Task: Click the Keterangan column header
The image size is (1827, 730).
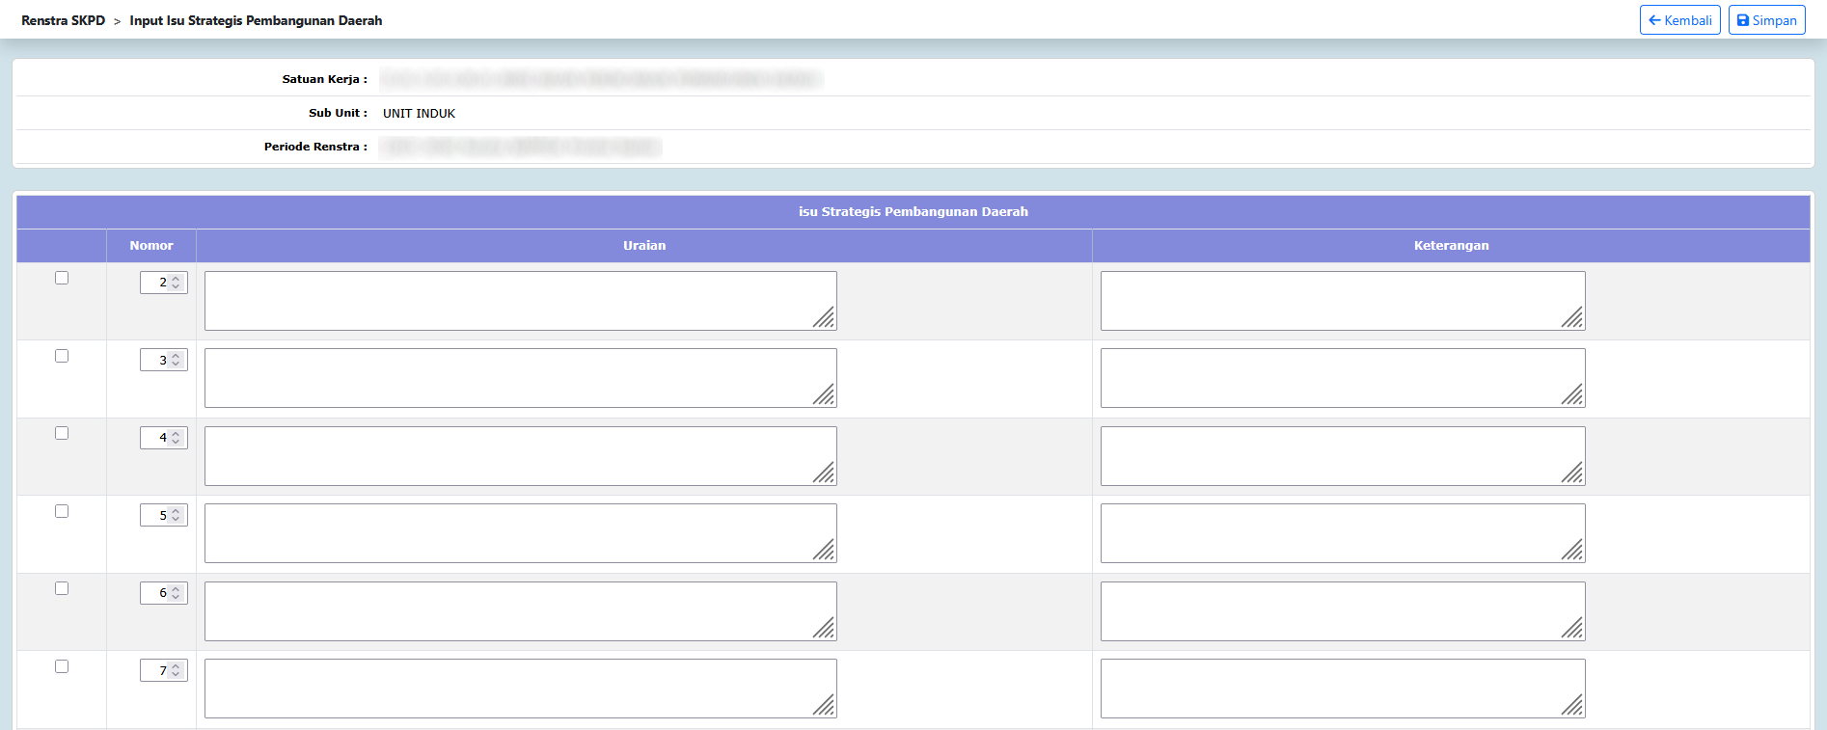Action: click(1451, 246)
